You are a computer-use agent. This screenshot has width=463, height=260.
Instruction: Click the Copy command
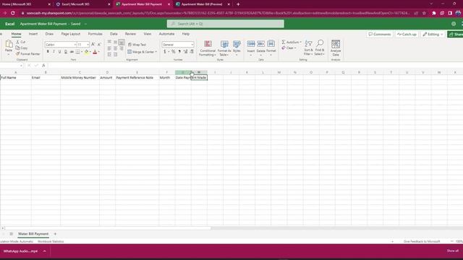tap(22, 48)
